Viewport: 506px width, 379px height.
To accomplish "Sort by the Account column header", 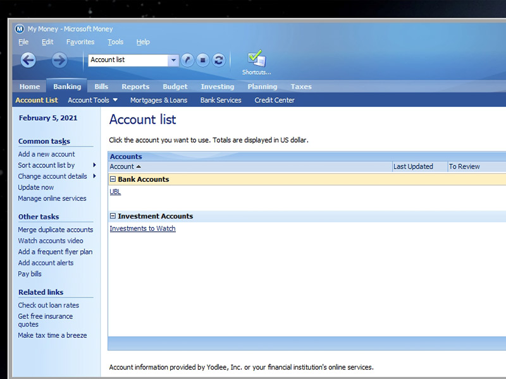I will pyautogui.click(x=250, y=167).
